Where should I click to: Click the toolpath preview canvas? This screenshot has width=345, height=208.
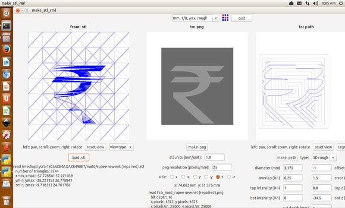pyautogui.click(x=300, y=86)
